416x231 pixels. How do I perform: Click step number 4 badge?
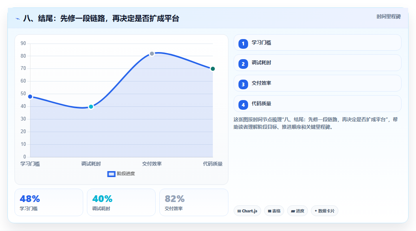point(243,105)
